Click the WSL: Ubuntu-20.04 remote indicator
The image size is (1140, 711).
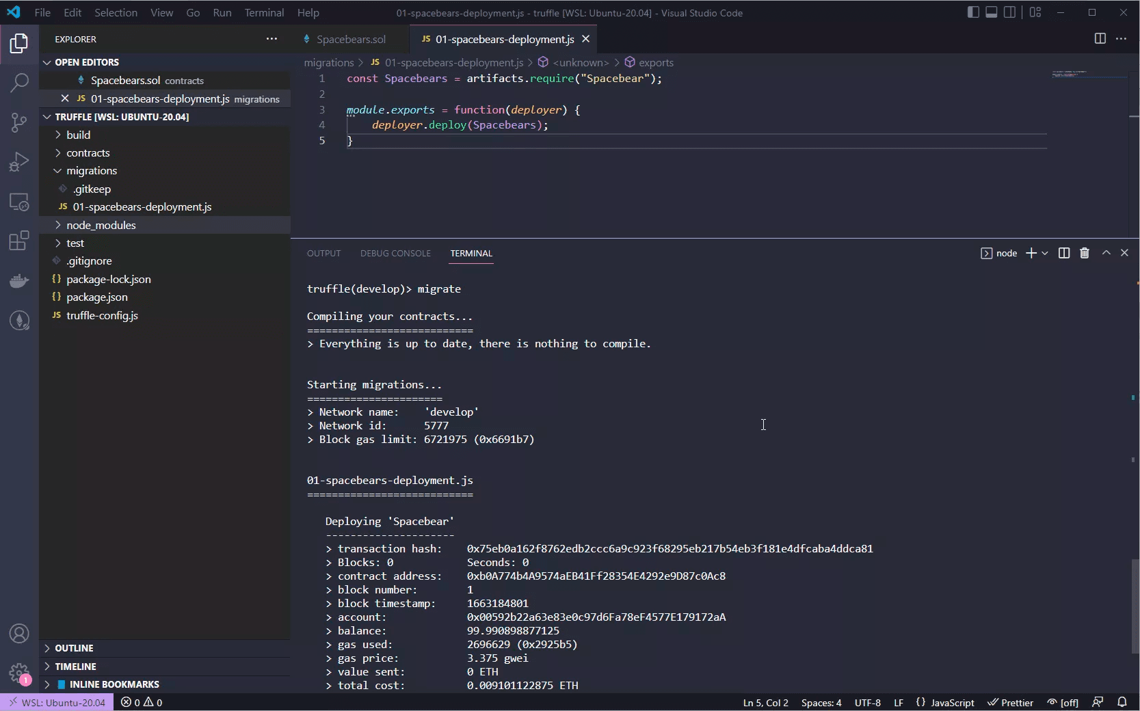[57, 702]
